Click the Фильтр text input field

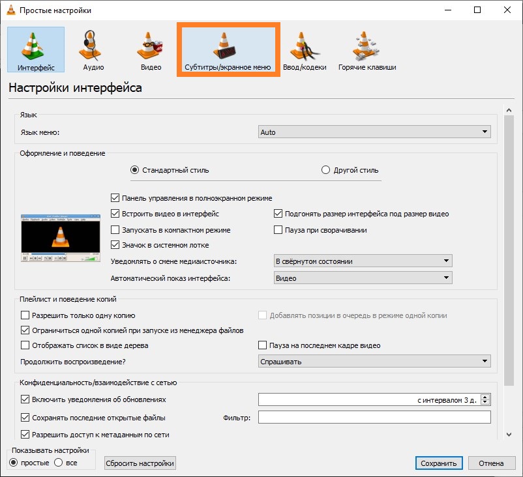[x=374, y=418]
